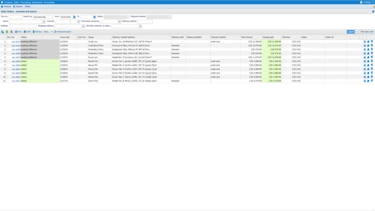Image resolution: width=375 pixels, height=211 pixels.
Task: Open order #cz-1010 link
Action: (x=16, y=45)
